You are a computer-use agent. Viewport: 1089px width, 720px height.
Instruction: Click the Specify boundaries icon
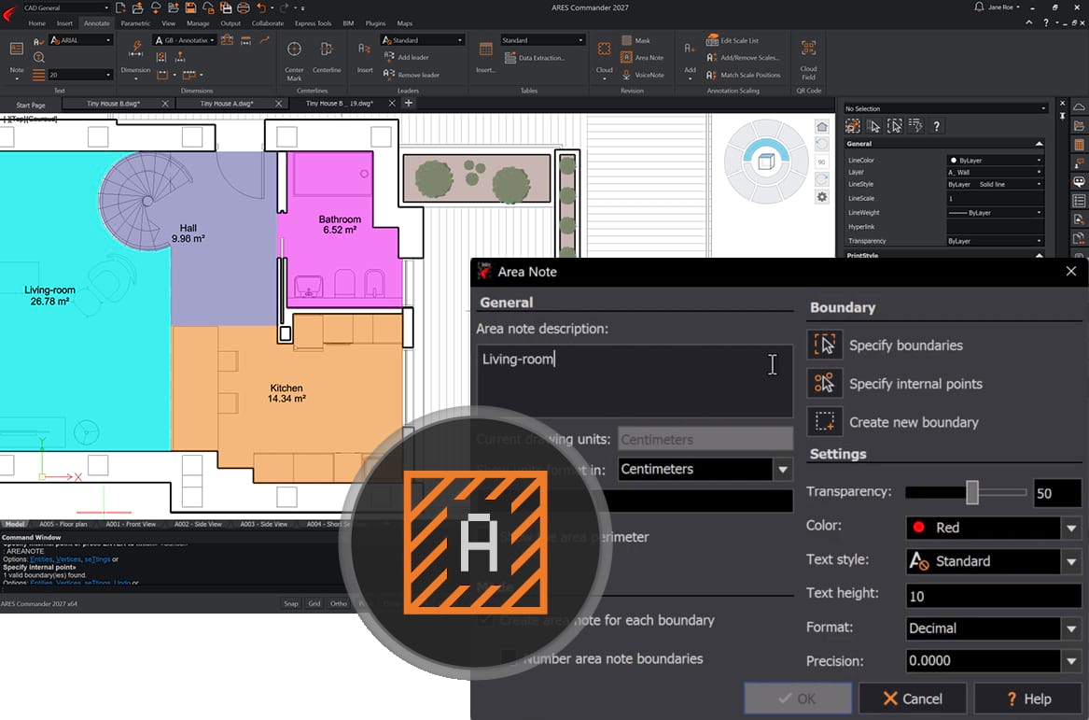(824, 345)
